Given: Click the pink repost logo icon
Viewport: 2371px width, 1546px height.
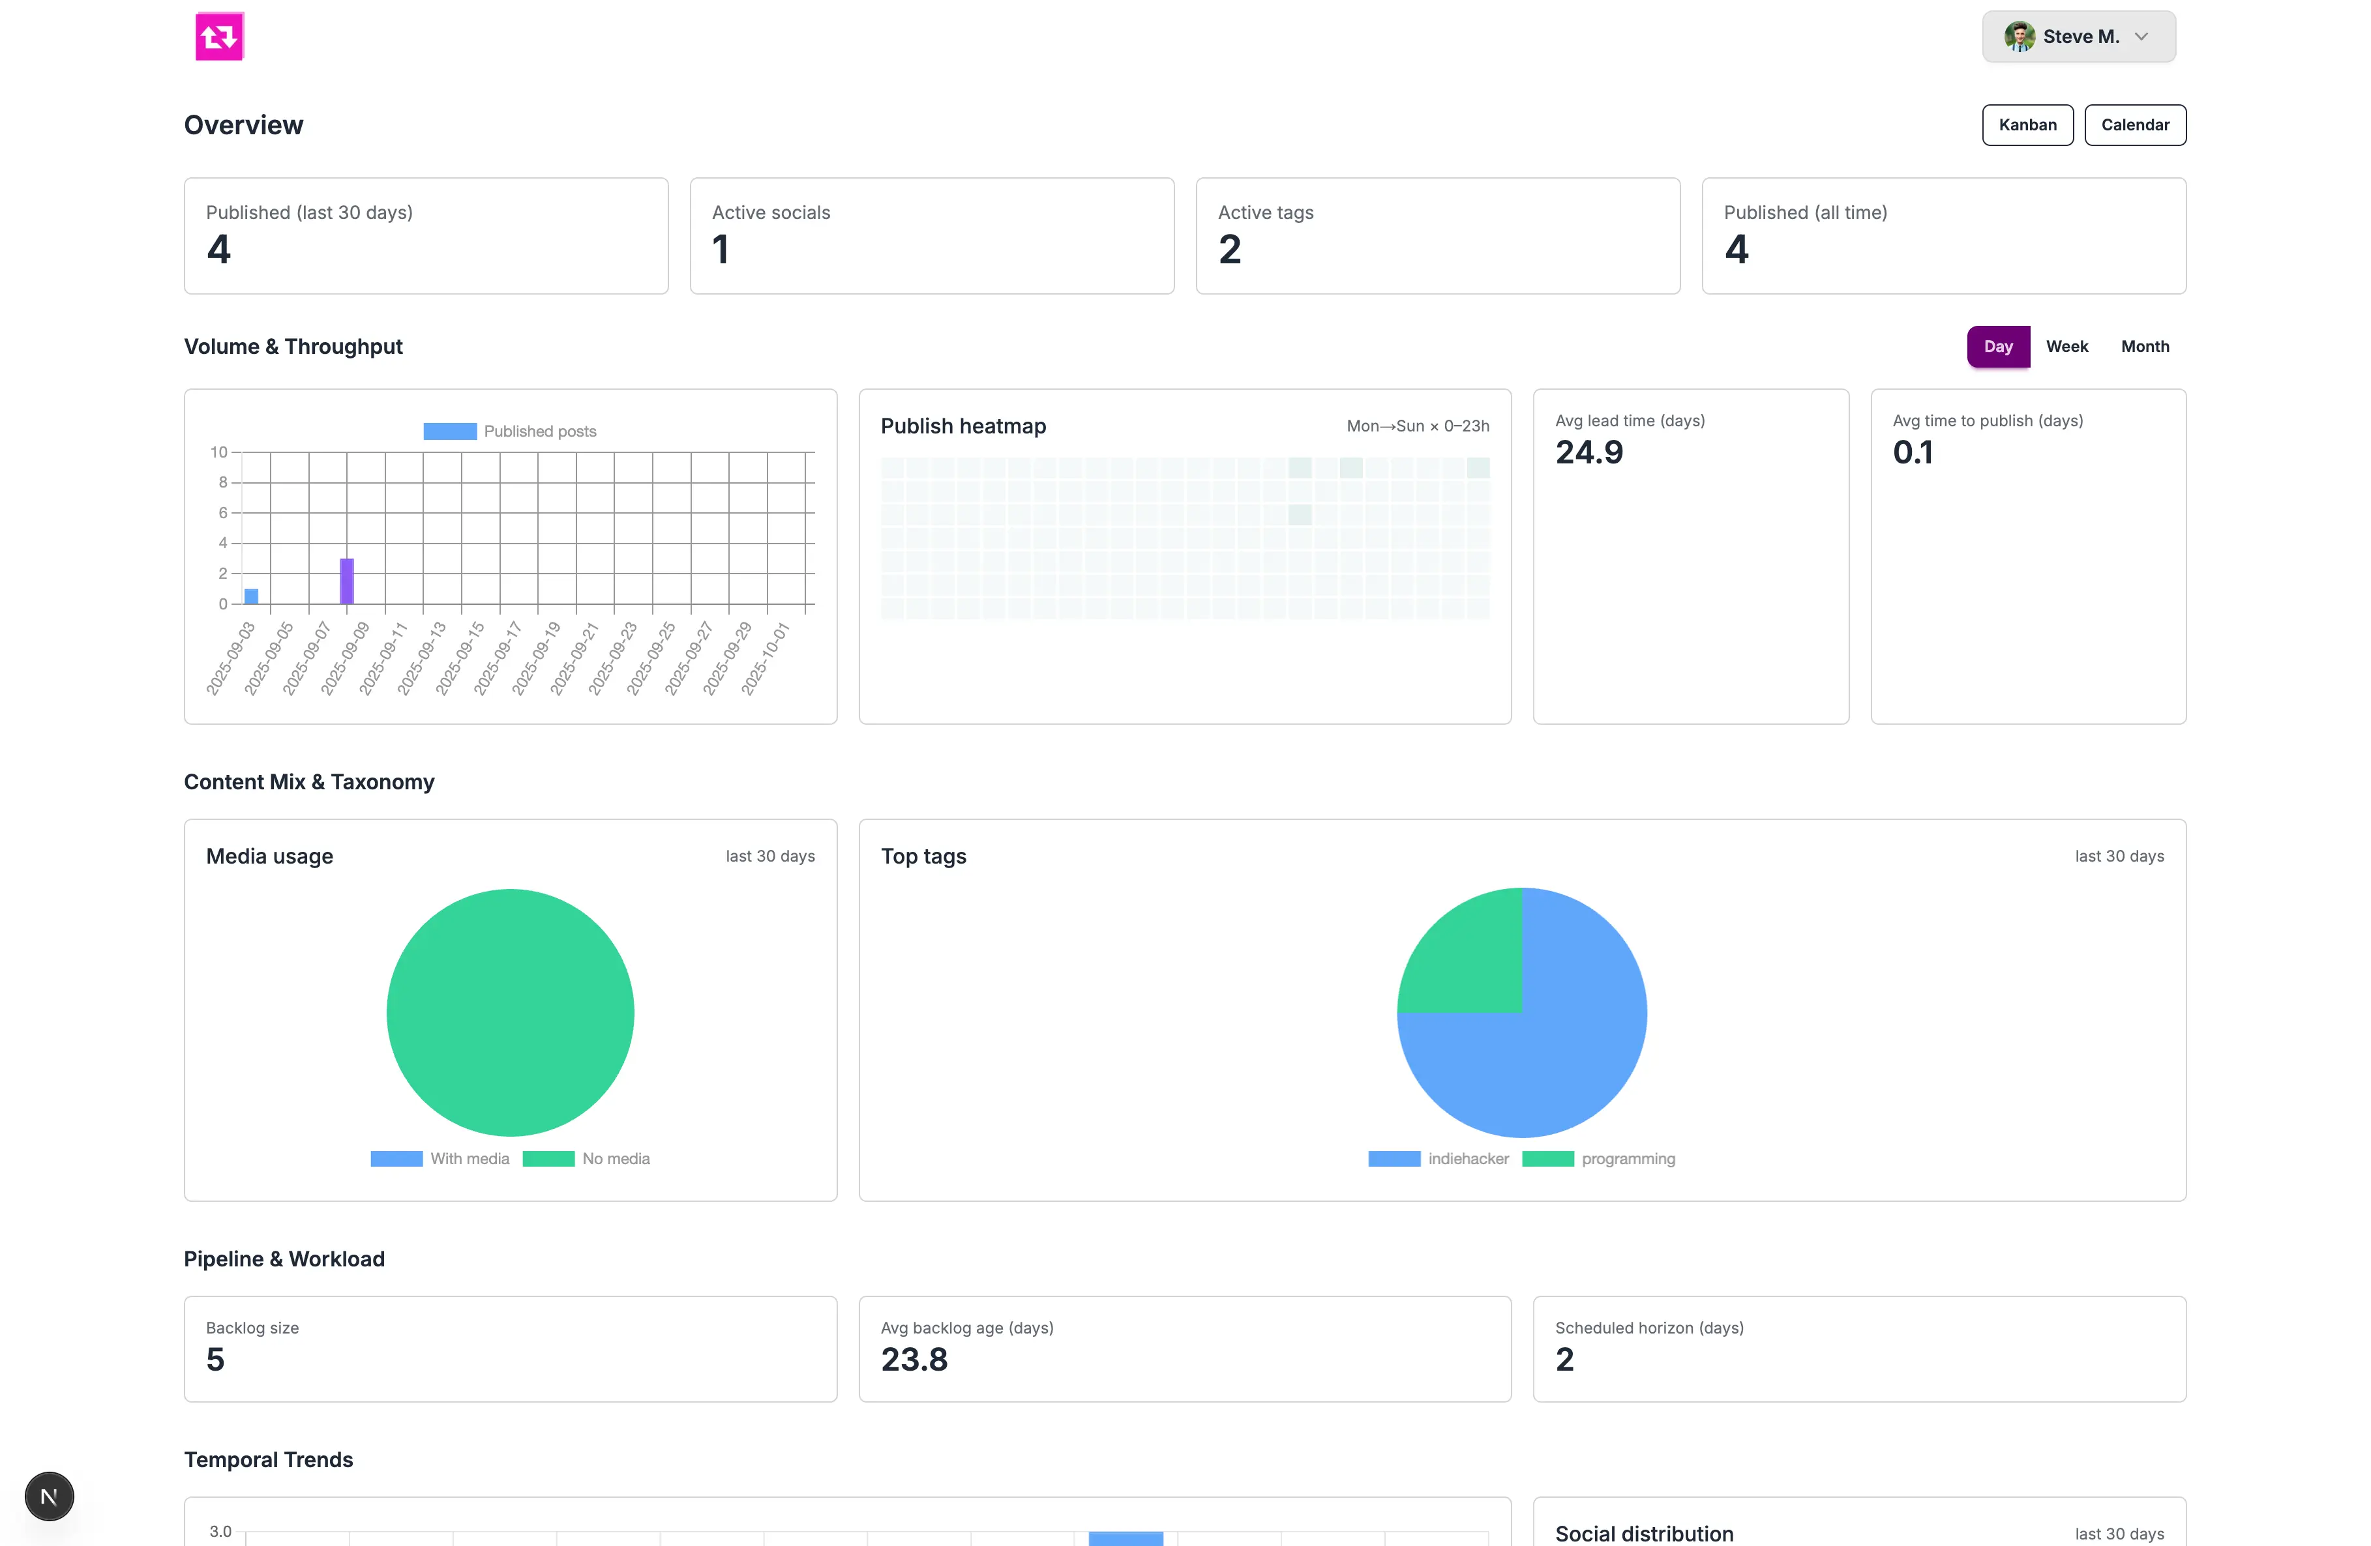Looking at the screenshot, I should pyautogui.click(x=219, y=37).
